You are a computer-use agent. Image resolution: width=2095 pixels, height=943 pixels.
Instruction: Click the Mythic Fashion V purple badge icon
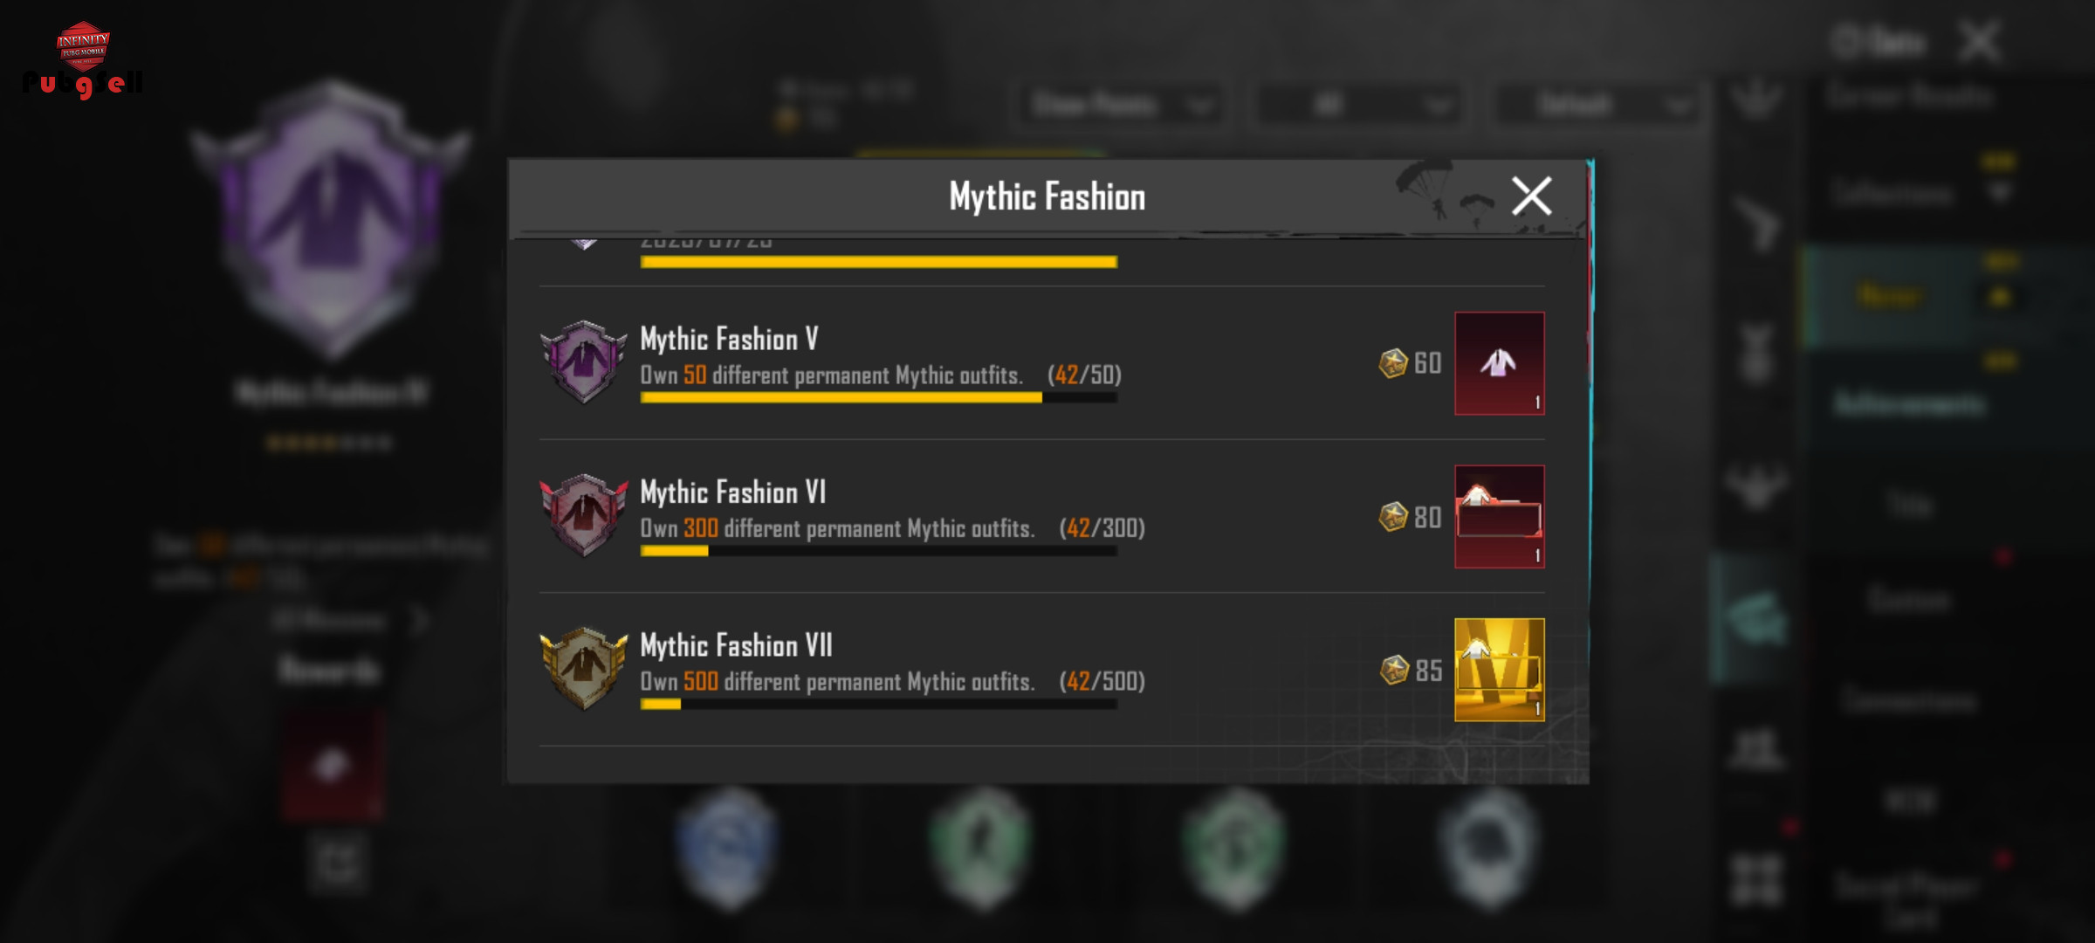pos(583,362)
